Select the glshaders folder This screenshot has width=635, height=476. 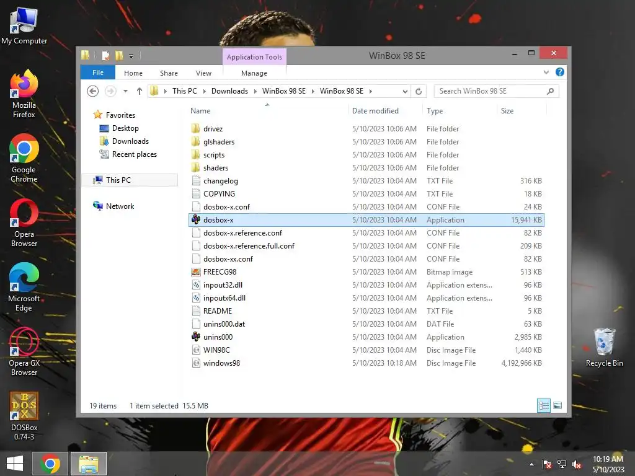coord(366,142)
